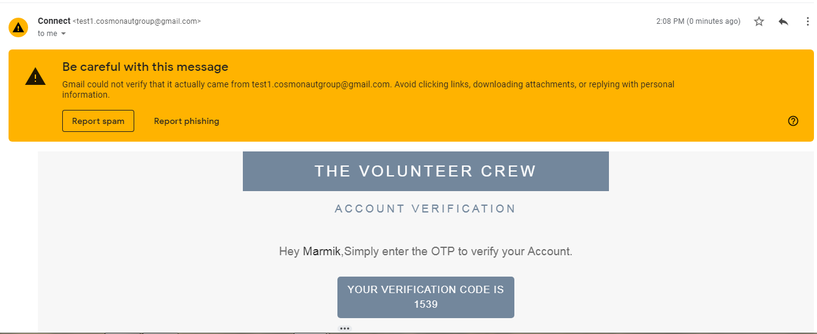Open the help question mark in warning banner
This screenshot has height=334, width=817.
coord(793,121)
